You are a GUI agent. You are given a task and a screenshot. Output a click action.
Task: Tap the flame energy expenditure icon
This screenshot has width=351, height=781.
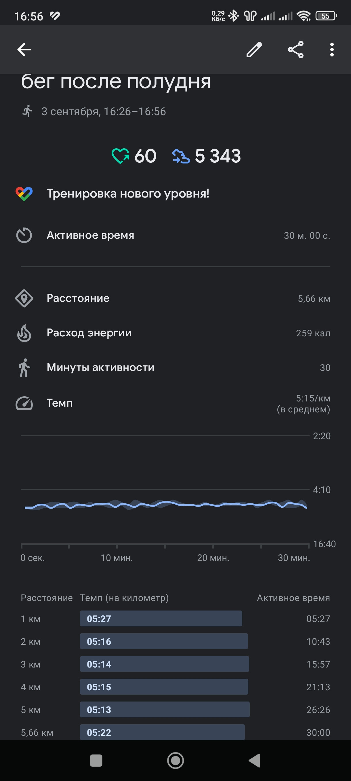(24, 333)
